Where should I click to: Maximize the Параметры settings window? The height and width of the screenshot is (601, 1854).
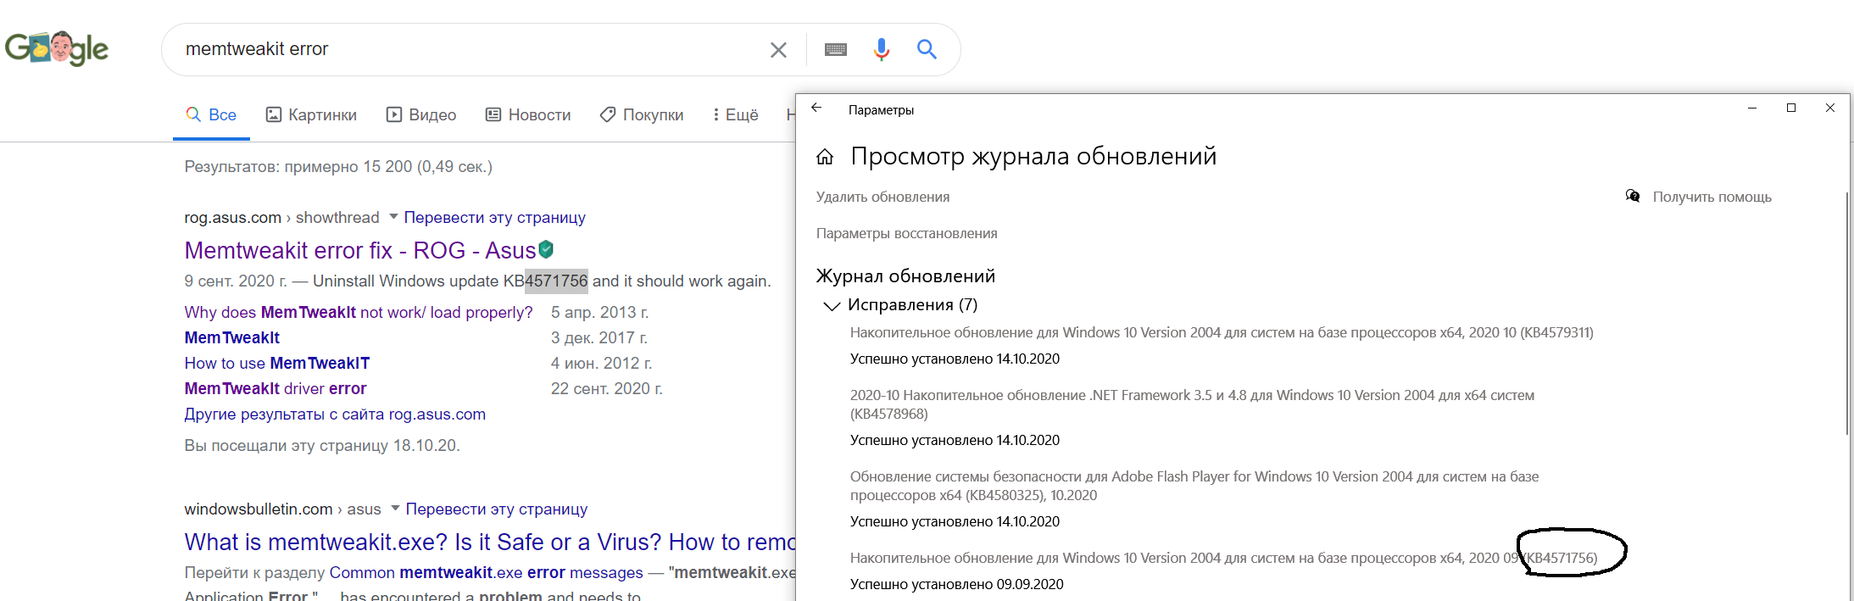click(x=1791, y=108)
